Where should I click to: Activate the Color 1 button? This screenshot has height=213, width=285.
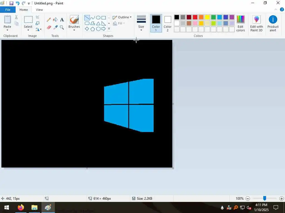pos(156,23)
